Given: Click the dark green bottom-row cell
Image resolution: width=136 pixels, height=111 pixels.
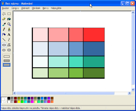Looking at the screenshot, I should coord(94,73).
